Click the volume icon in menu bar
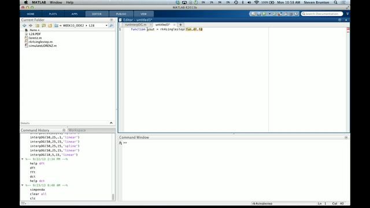The image size is (370, 208). coord(249,2)
